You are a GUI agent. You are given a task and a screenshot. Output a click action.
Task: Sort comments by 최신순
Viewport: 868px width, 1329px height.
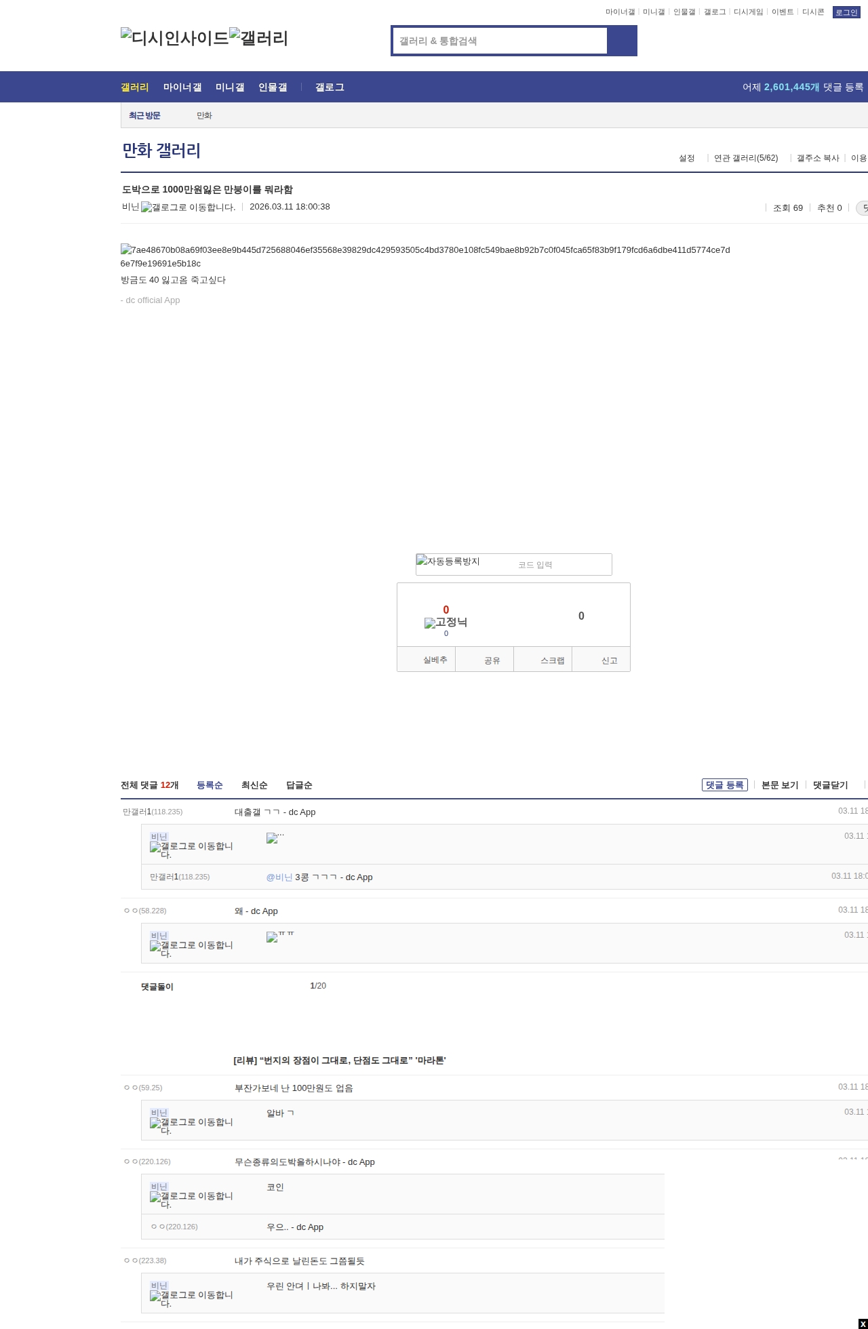tap(254, 785)
